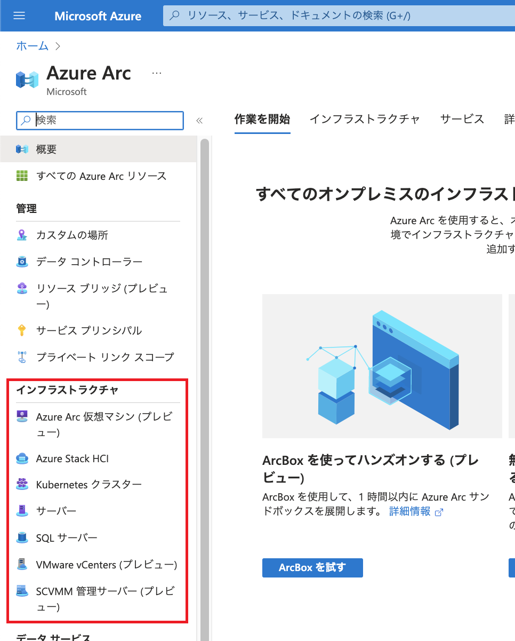
Task: Click the 概要 overview icon
Action: [22, 149]
